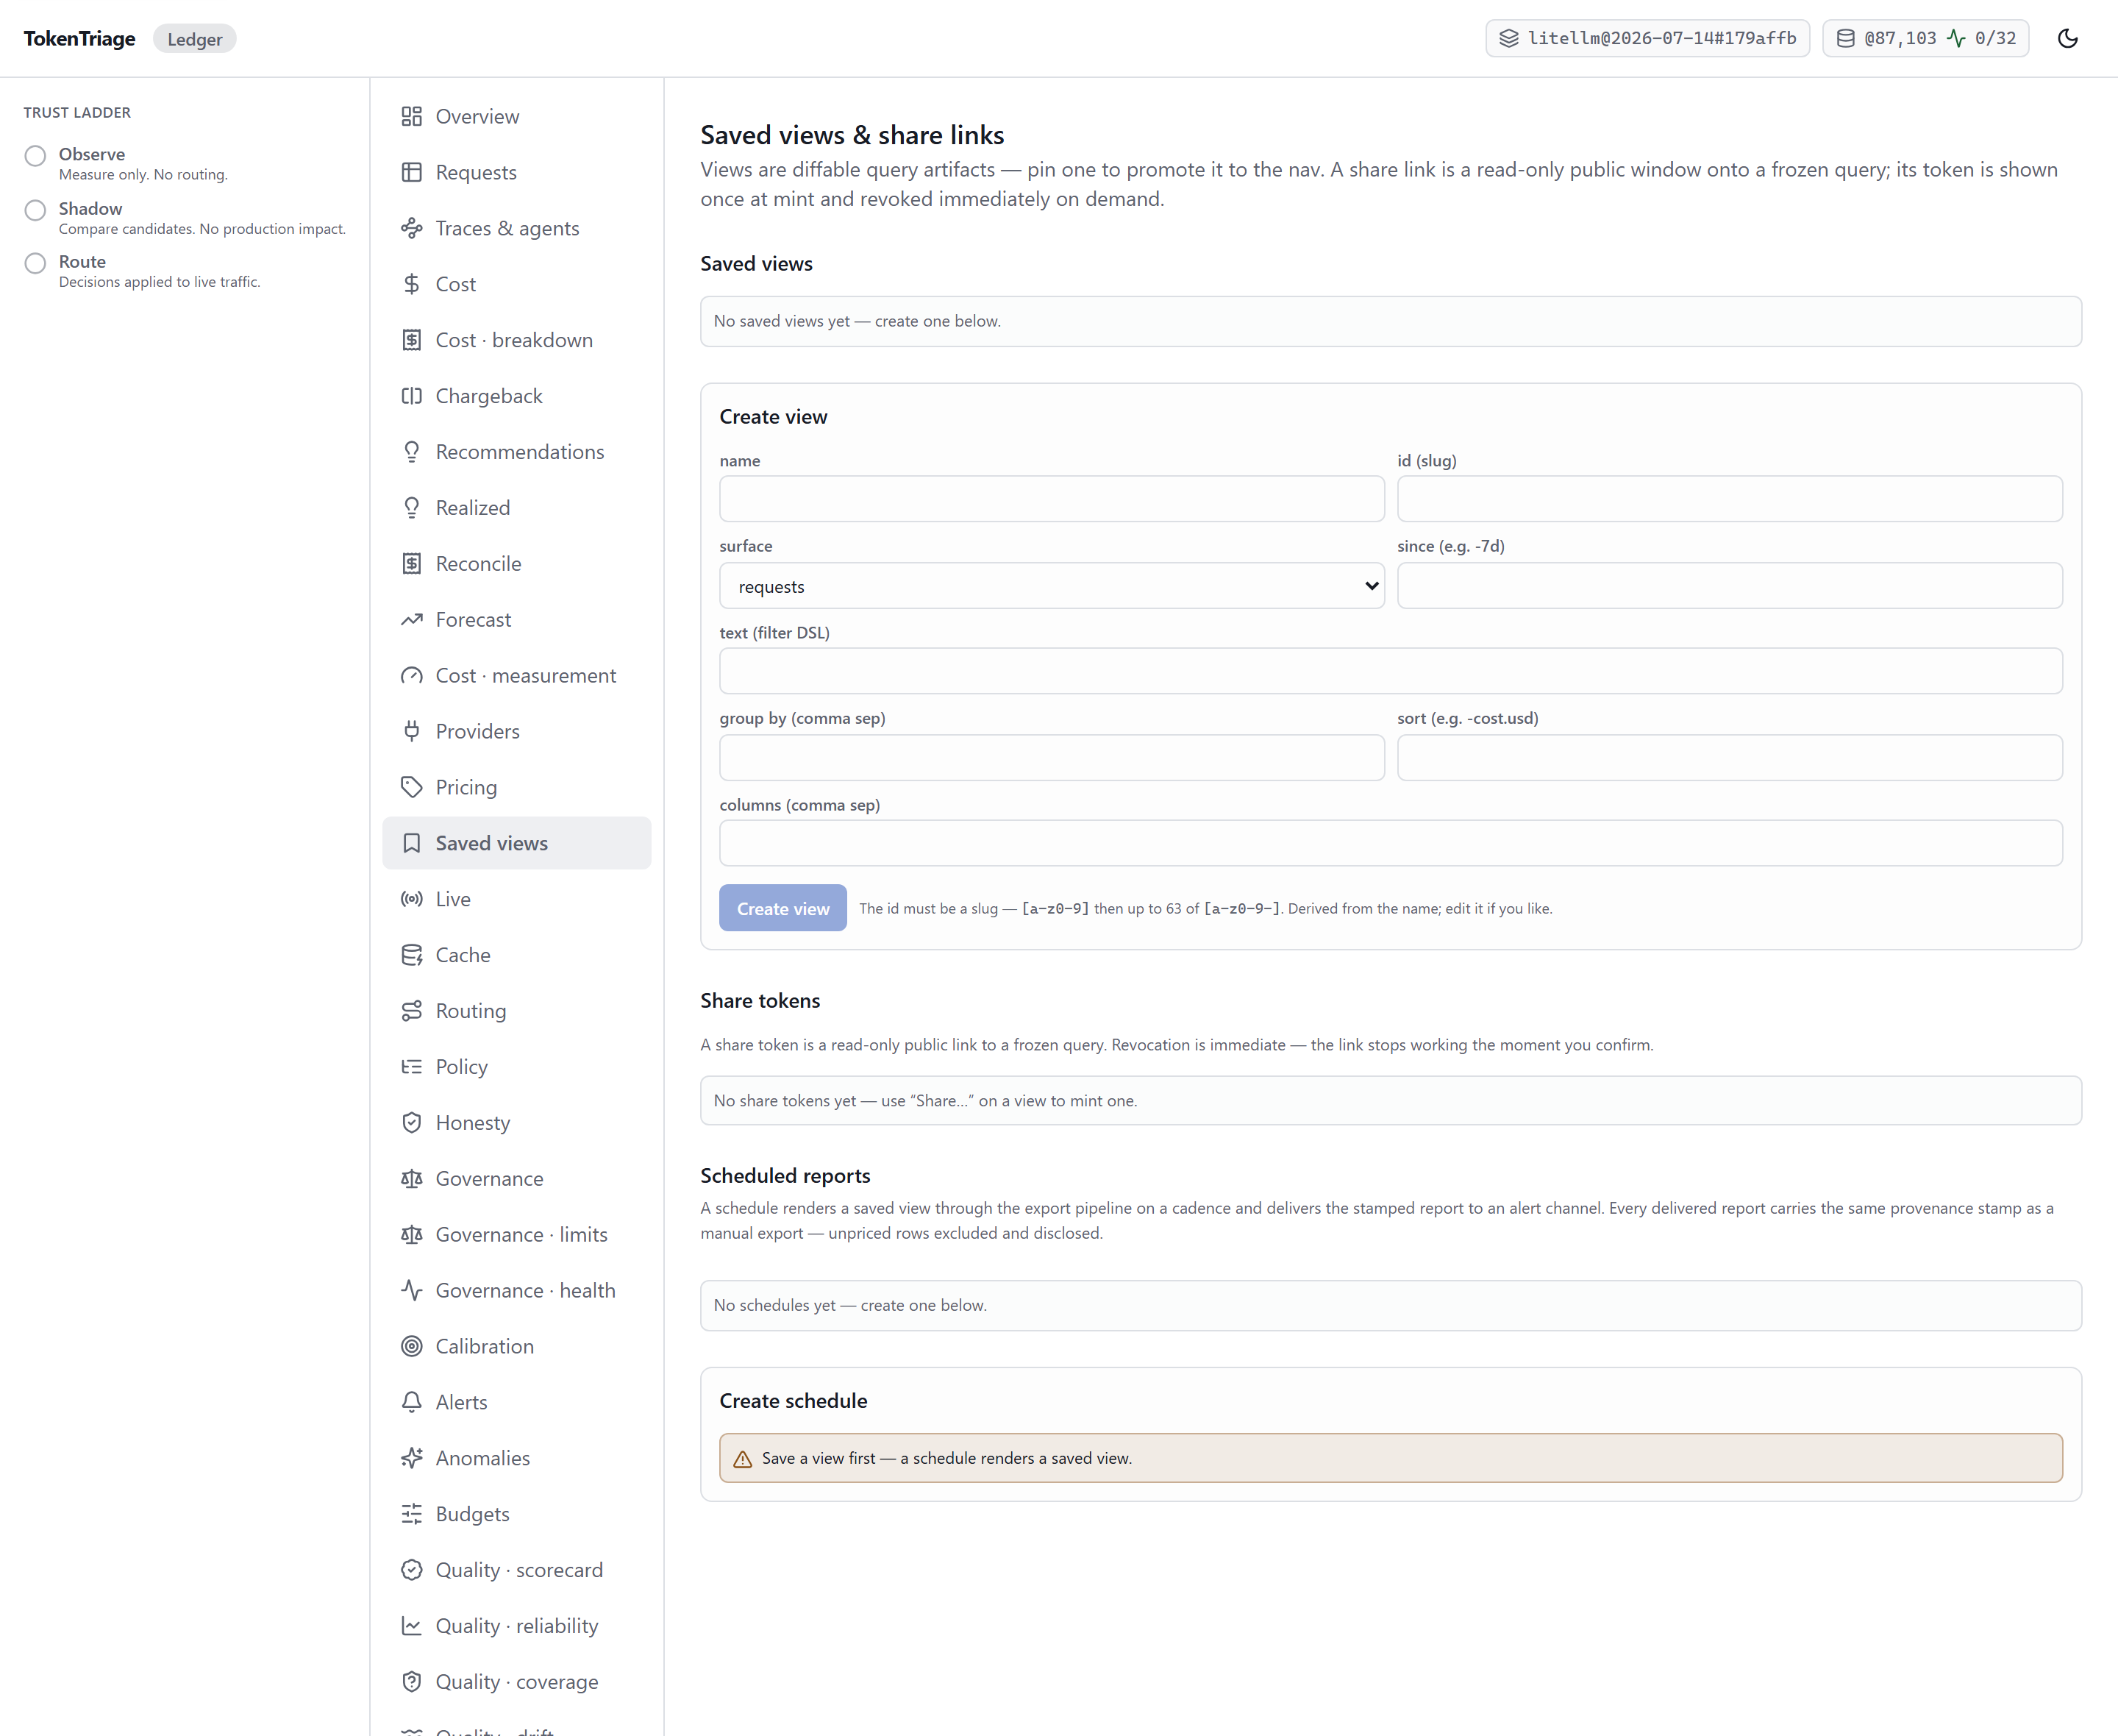Focus the text filter DSL field
The height and width of the screenshot is (1736, 2118).
tap(1391, 671)
